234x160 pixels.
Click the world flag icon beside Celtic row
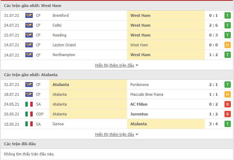click(x=29, y=25)
